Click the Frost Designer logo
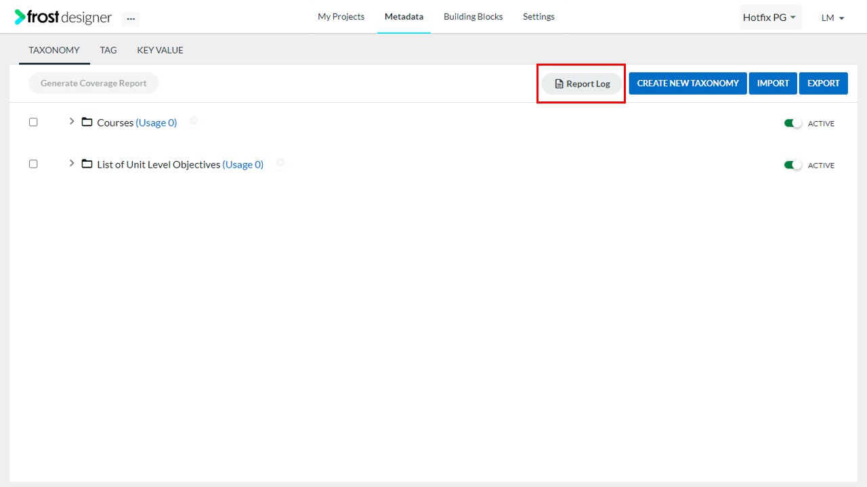This screenshot has height=487, width=867. click(x=63, y=18)
